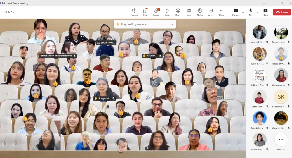
Task: Select Suttirak Sri participant thumbnail
Action: [260, 97]
